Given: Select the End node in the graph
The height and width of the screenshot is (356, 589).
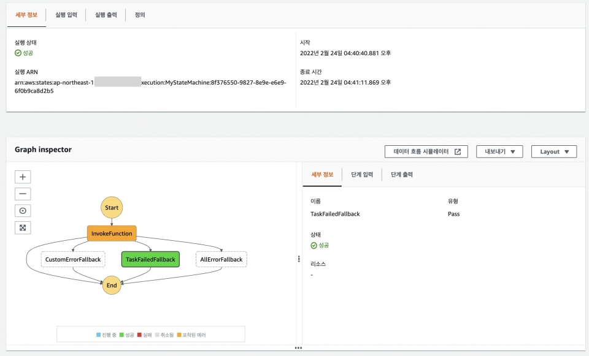Looking at the screenshot, I should pos(111,285).
